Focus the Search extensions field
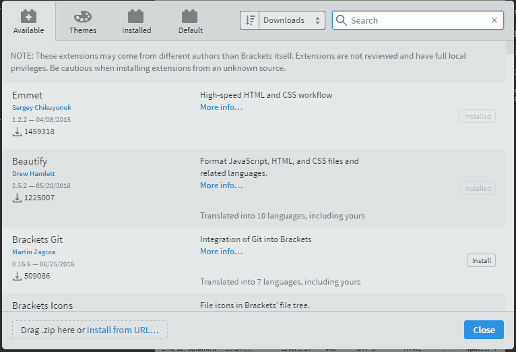The height and width of the screenshot is (352, 516). coord(418,20)
